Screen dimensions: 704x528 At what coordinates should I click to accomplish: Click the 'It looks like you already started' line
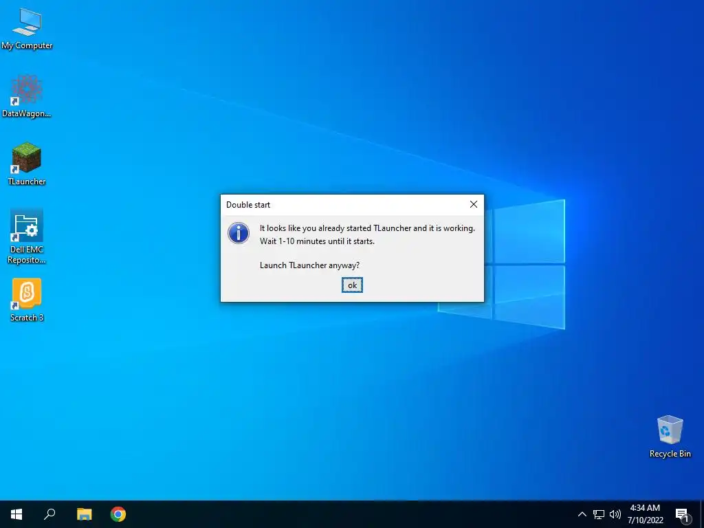pos(367,228)
